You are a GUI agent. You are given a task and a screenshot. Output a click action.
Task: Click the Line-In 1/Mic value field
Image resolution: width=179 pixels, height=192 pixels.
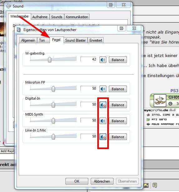tap(89, 136)
